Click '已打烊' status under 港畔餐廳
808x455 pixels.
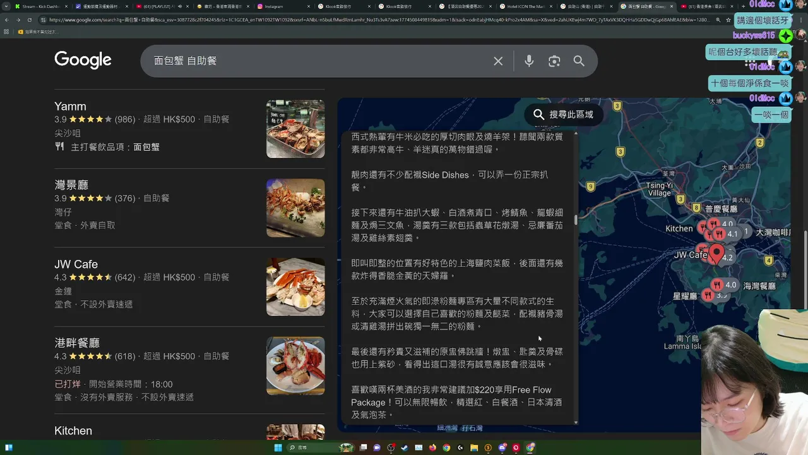(68, 384)
